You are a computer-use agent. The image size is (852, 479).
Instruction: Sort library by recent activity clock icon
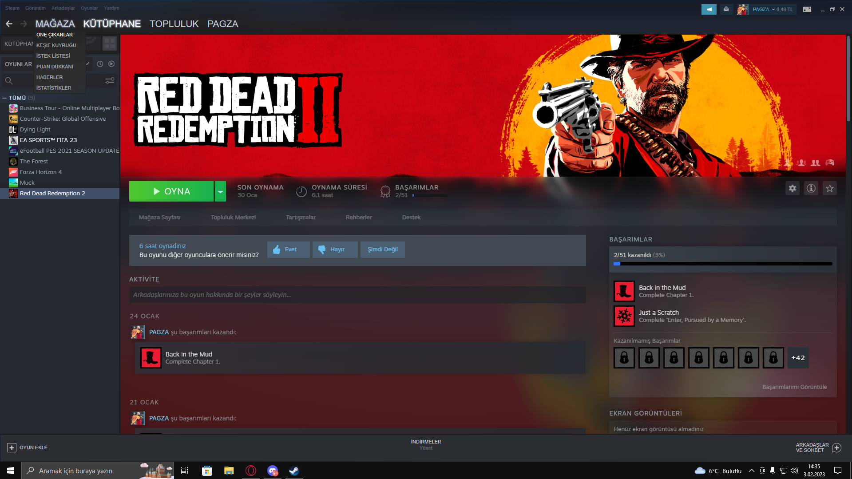click(x=100, y=64)
